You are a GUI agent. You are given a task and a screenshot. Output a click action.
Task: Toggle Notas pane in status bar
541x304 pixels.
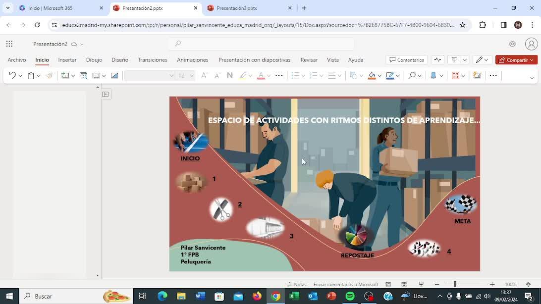[297, 284]
